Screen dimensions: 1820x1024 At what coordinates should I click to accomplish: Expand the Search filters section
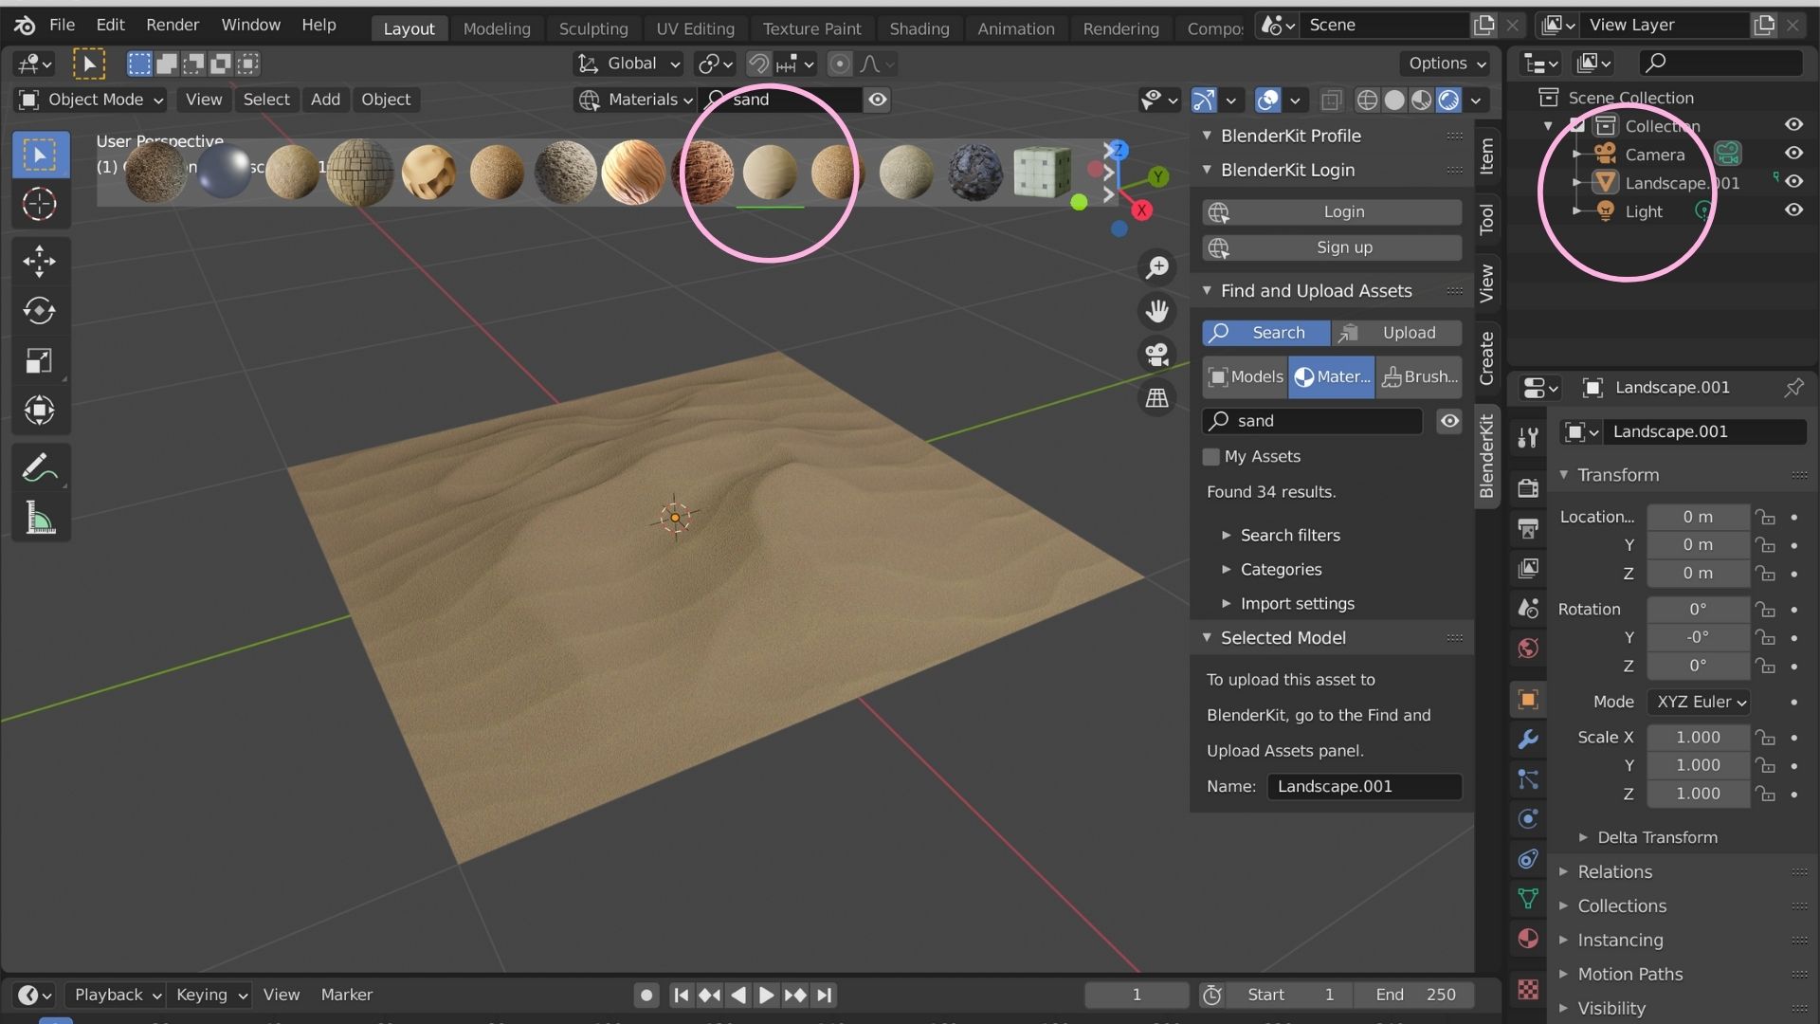(x=1289, y=535)
